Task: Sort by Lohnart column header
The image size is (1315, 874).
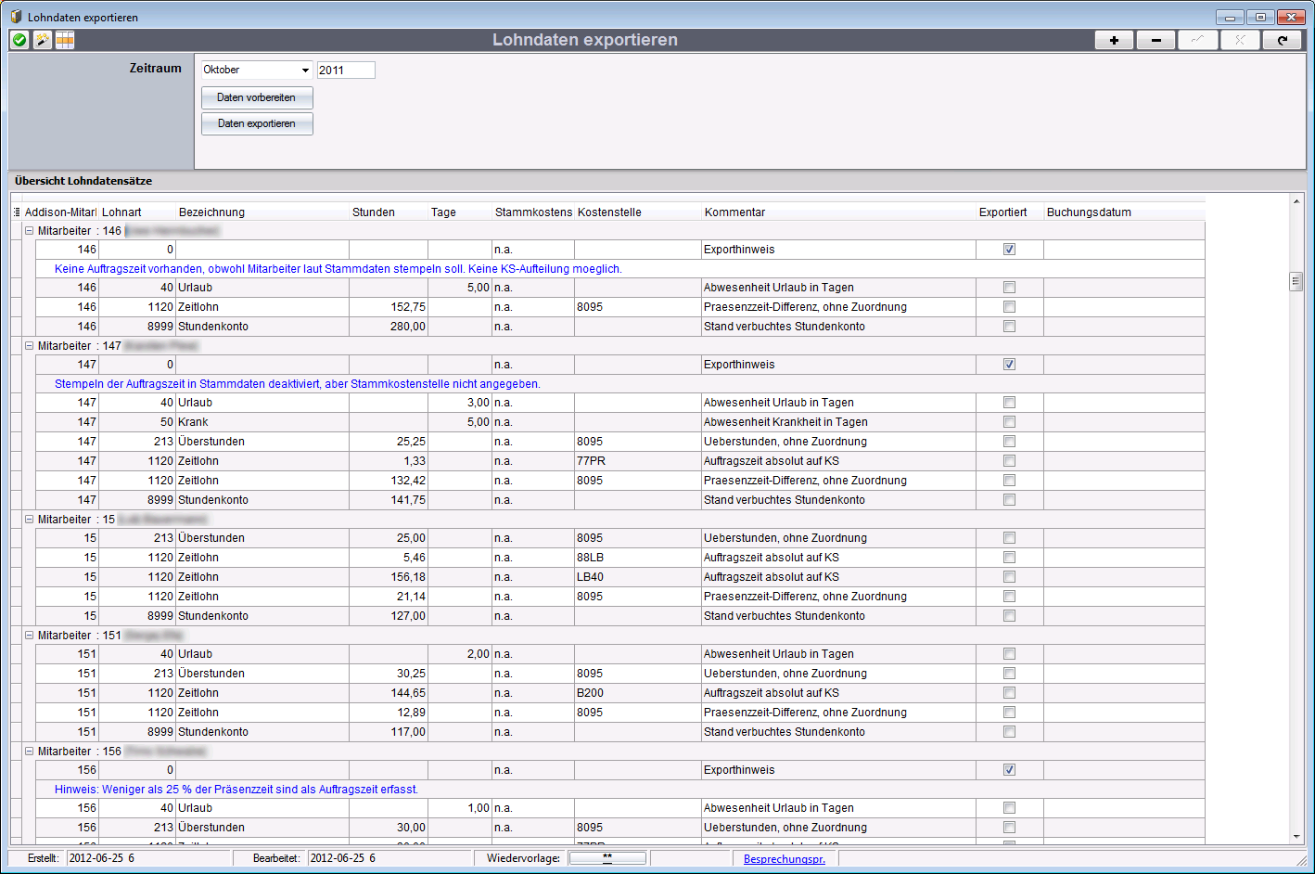Action: (136, 212)
